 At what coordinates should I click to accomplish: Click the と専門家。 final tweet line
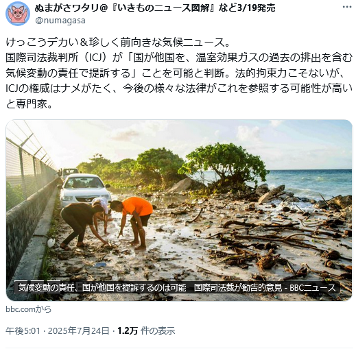tap(29, 104)
